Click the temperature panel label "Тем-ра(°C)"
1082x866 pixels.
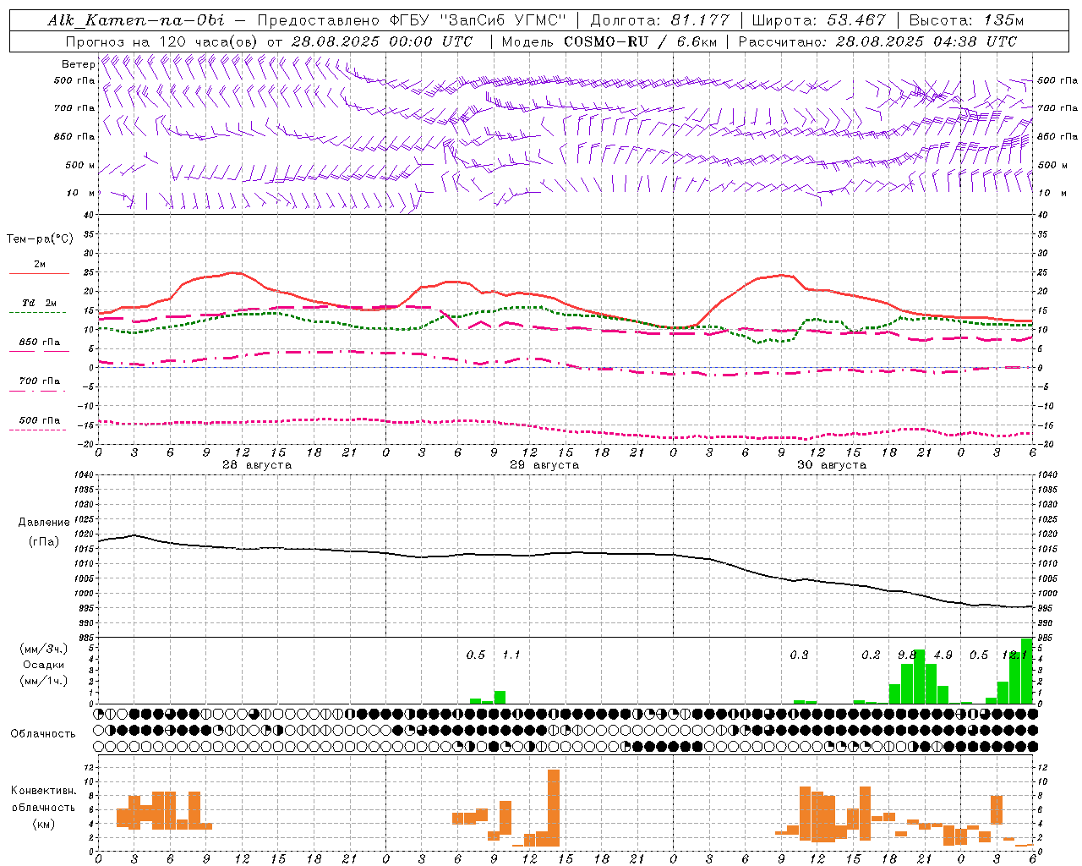40,239
